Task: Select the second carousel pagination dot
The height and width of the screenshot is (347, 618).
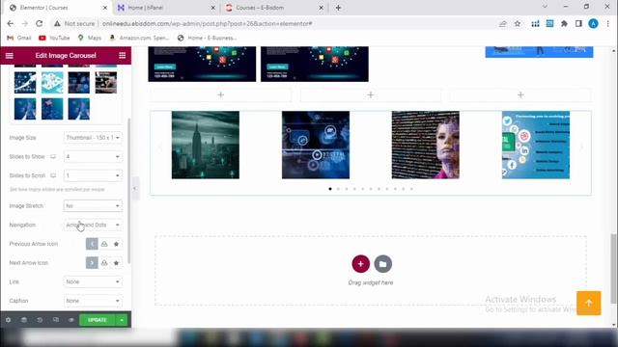Action: point(338,189)
